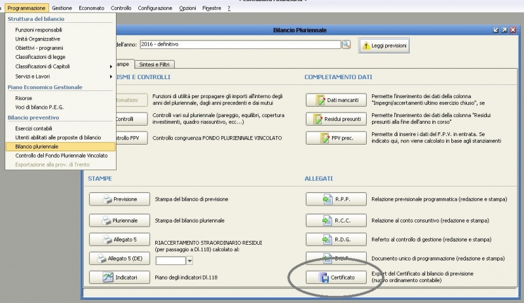This screenshot has width=524, height=303.
Task: Open the R.C.C. conto consuntivo report
Action: (x=336, y=221)
